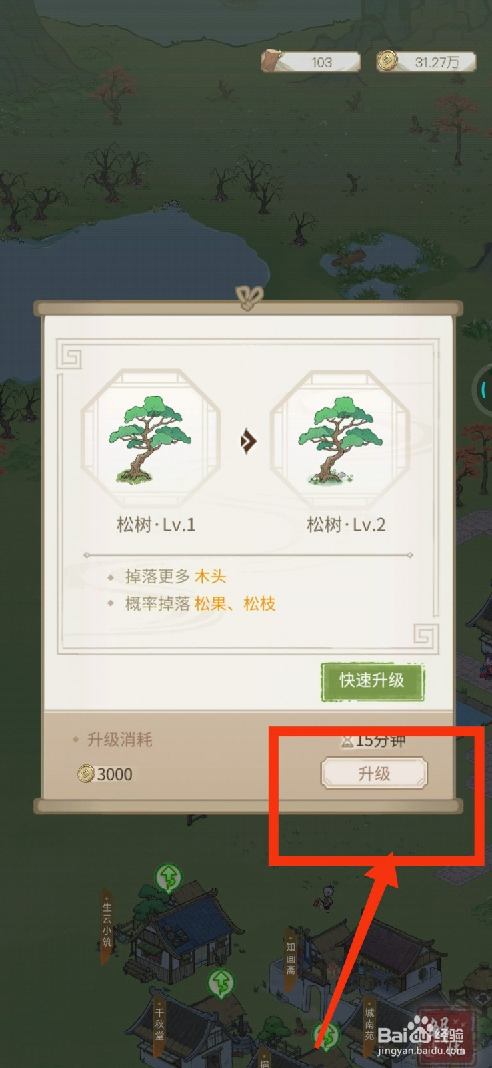This screenshot has width=492, height=1068.
Task: Open the 生云小筑 building label
Action: [x=107, y=925]
